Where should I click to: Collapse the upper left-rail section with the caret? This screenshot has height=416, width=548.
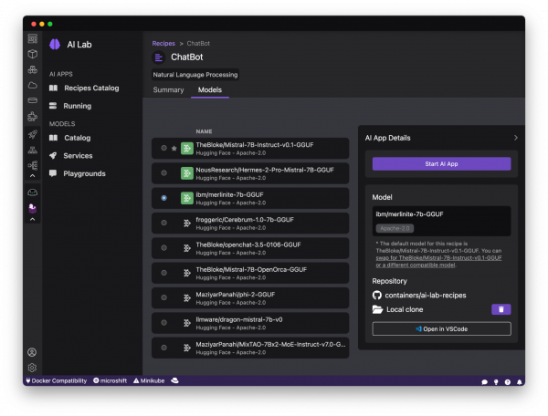[33, 176]
